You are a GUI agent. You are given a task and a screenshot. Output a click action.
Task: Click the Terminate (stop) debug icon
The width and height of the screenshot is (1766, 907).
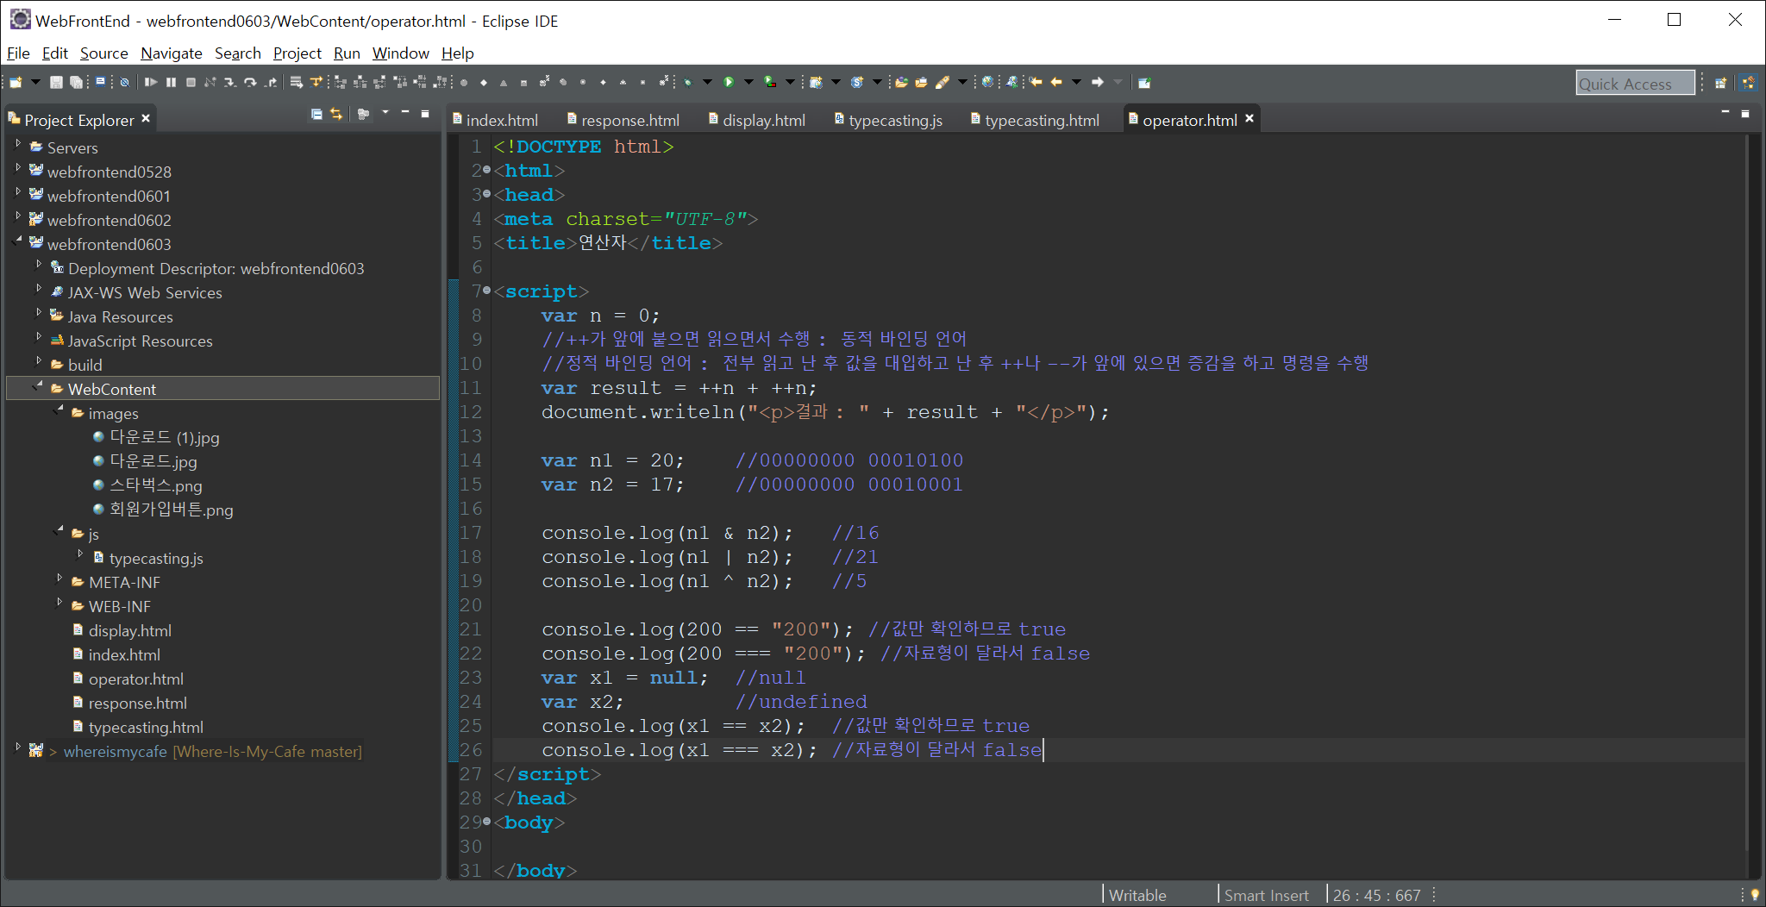(191, 83)
